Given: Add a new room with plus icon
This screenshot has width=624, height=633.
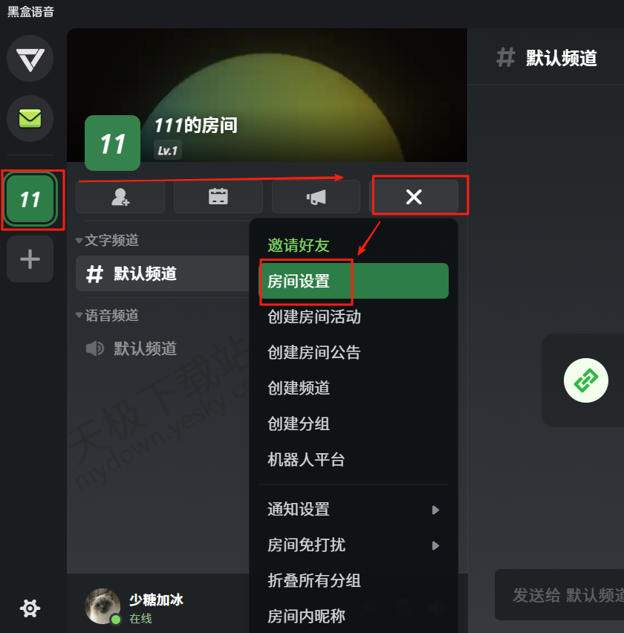Looking at the screenshot, I should [x=30, y=259].
